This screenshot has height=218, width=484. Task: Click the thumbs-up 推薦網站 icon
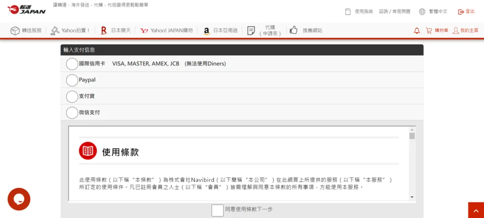click(x=294, y=30)
